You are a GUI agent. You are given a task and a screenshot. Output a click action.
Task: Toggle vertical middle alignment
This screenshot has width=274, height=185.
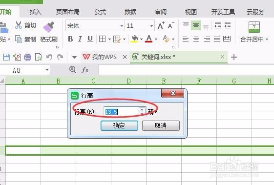tap(196, 25)
